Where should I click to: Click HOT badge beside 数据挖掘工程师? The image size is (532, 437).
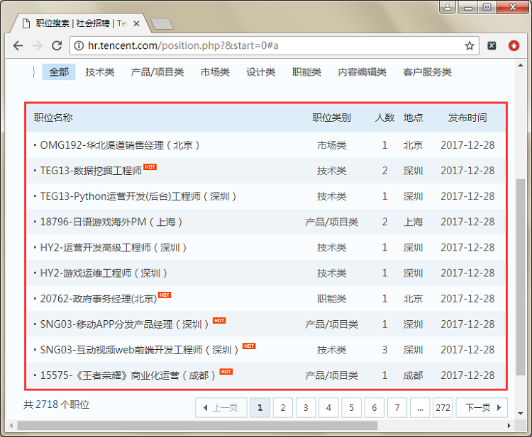tap(150, 167)
